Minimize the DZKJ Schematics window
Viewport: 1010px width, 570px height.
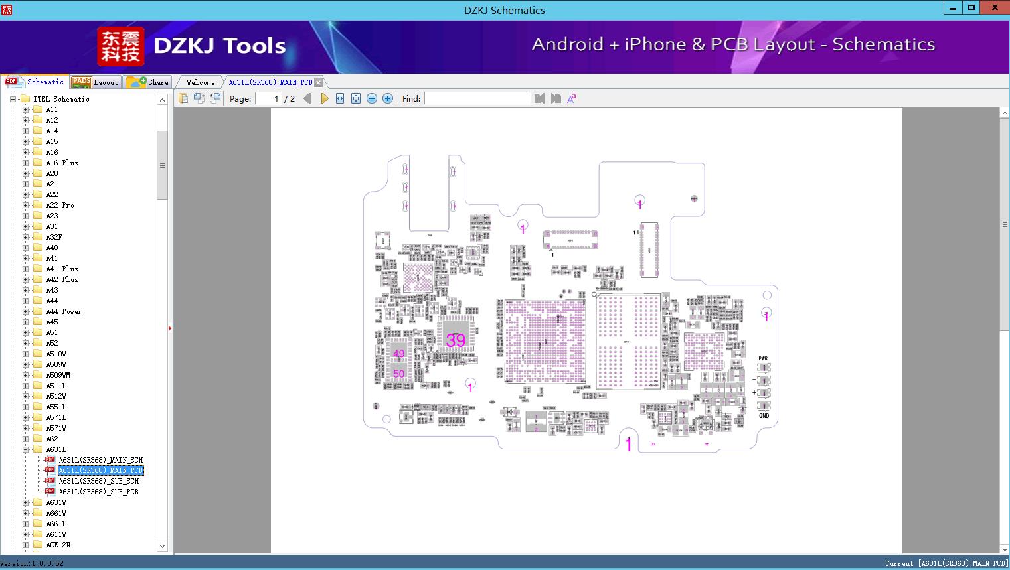pos(953,7)
